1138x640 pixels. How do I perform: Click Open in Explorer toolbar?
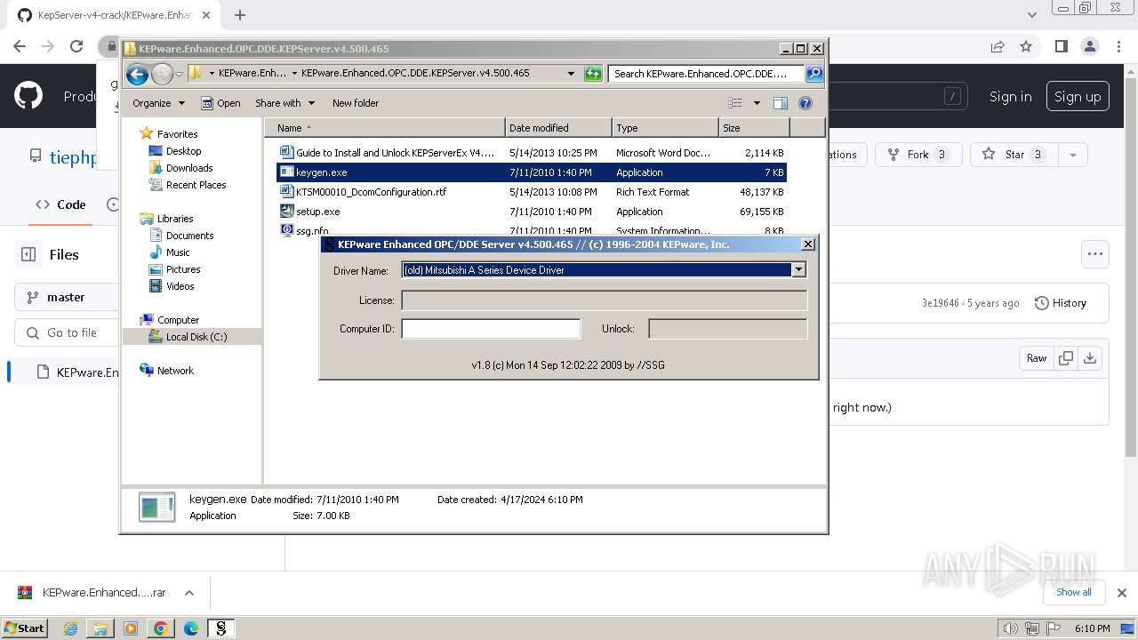[220, 103]
